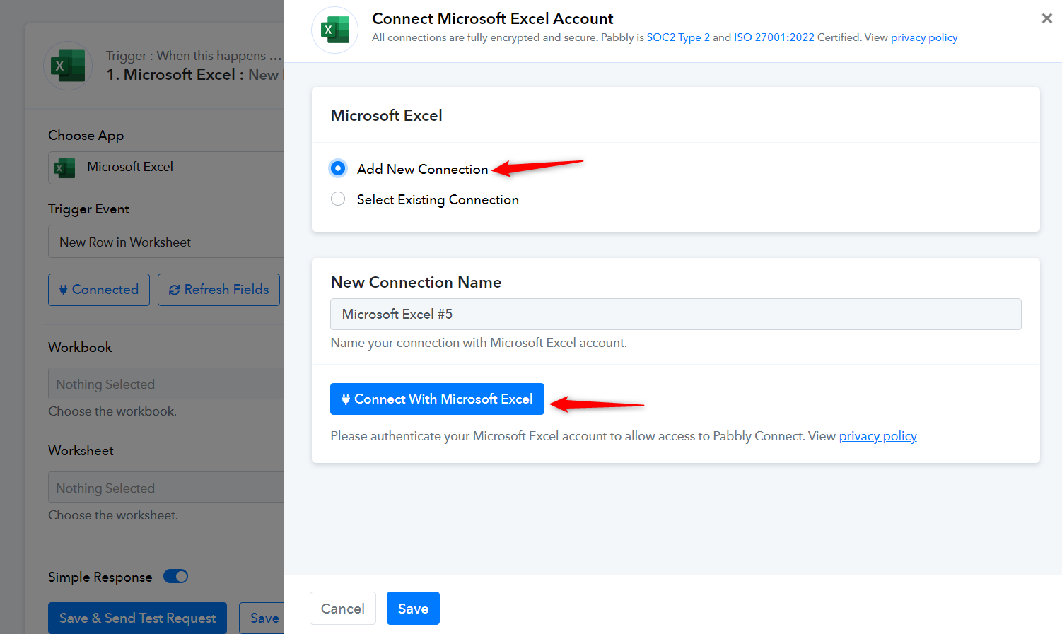This screenshot has width=1062, height=634.
Task: Close the Connect Microsoft Excel Account dialog
Action: click(x=1047, y=18)
